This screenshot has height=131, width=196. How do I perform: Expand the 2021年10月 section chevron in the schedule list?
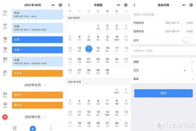45,85
